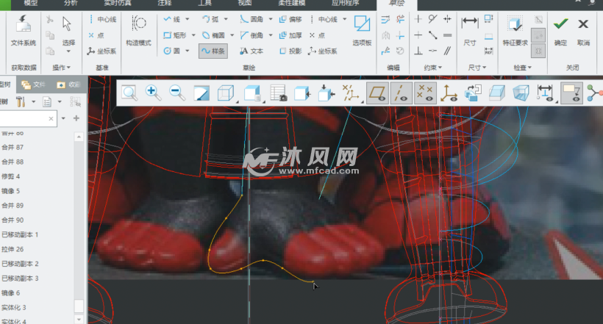The width and height of the screenshot is (603, 324).
Task: Open the File System import tool
Action: click(24, 32)
